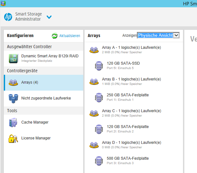This screenshot has height=173, width=197.
Task: Click Port 3I: Einschub 3 text
Action: 120,163
